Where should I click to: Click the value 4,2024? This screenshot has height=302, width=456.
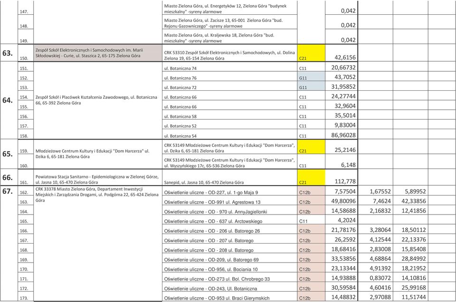pyautogui.click(x=347, y=220)
